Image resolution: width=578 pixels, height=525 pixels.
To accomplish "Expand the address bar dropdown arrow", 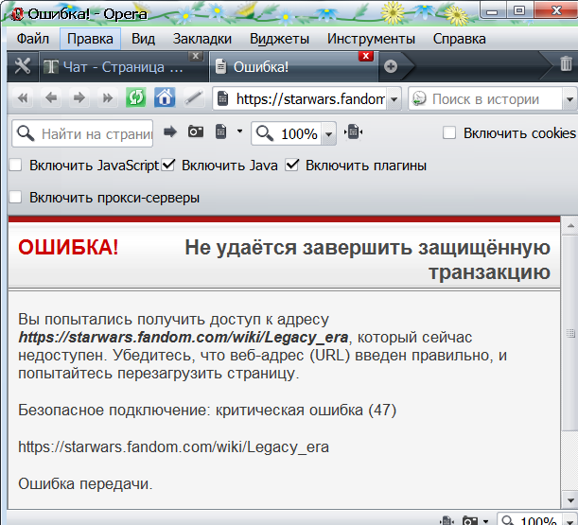I will click(394, 99).
